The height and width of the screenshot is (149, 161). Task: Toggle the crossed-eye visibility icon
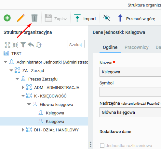[x=107, y=18]
